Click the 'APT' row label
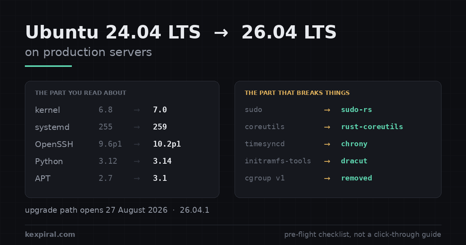The height and width of the screenshot is (245, 466). tap(43, 178)
